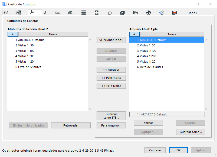Select '5 Vistas 1: 20' in archive list
The height and width of the screenshot is (157, 217).
(167, 62)
